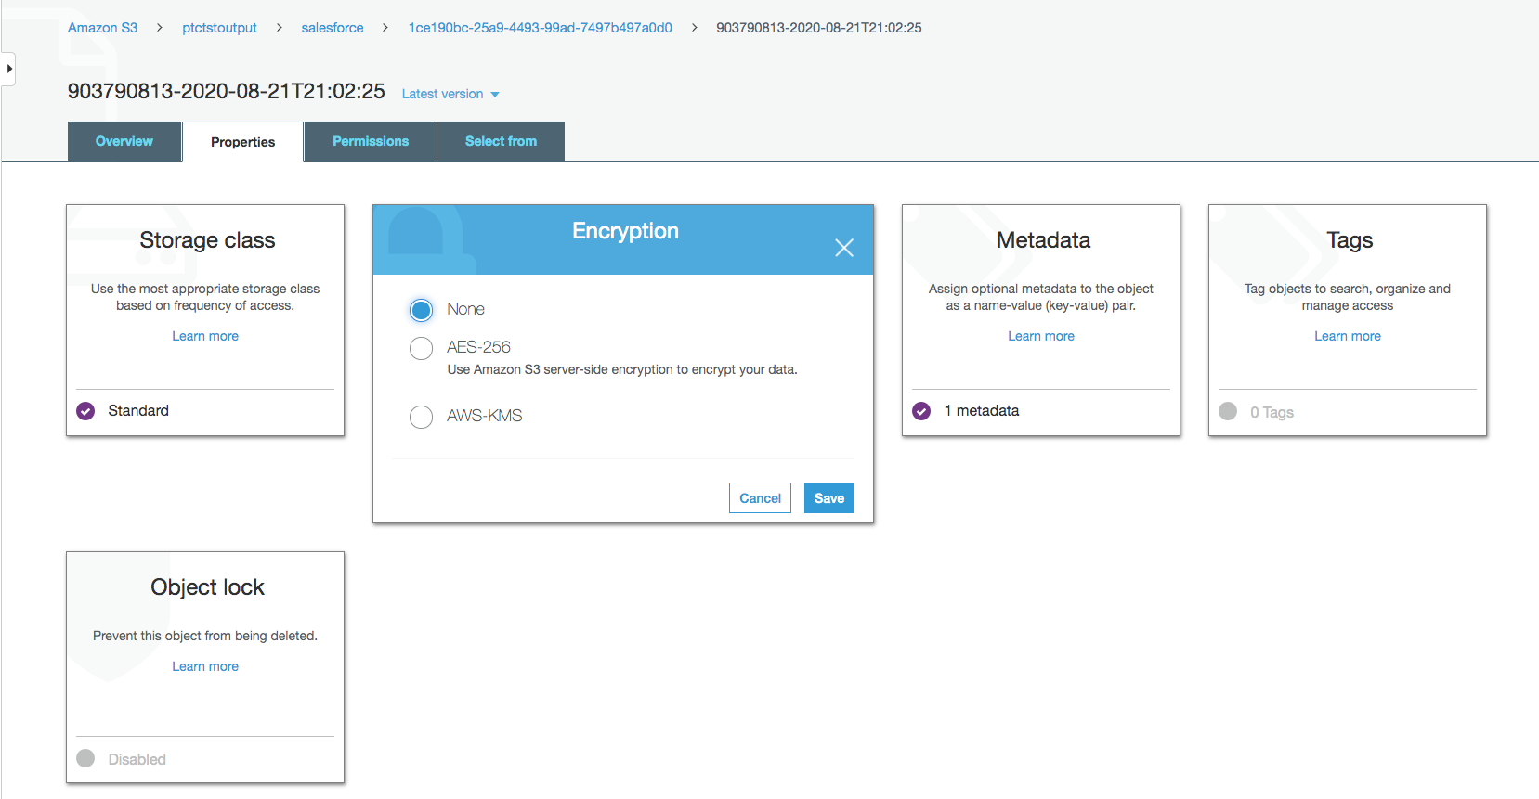This screenshot has width=1539, height=799.
Task: Click the '0 Tags' status text
Action: coord(1272,412)
